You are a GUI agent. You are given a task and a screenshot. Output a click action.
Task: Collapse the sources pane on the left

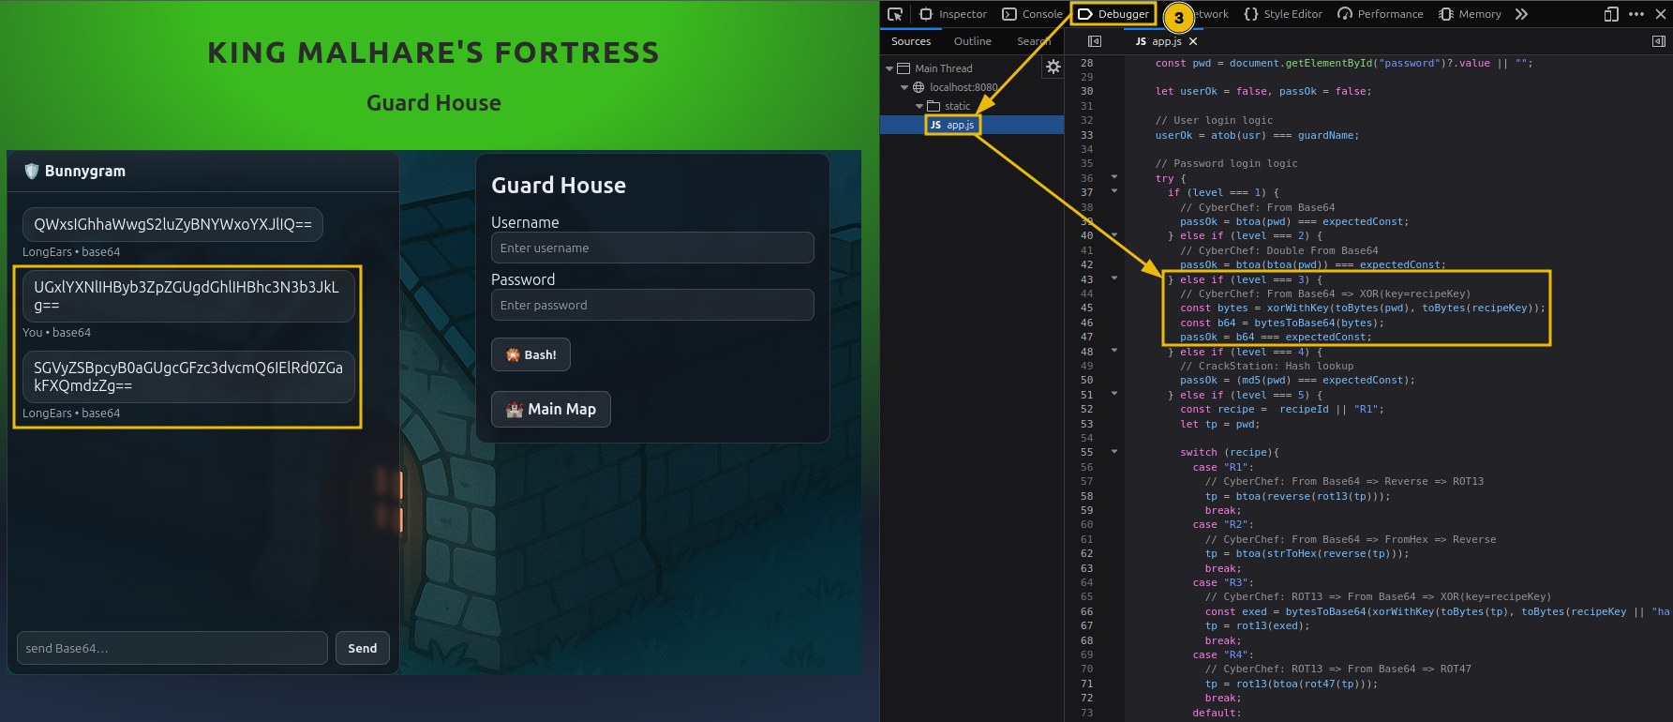pyautogui.click(x=1094, y=41)
